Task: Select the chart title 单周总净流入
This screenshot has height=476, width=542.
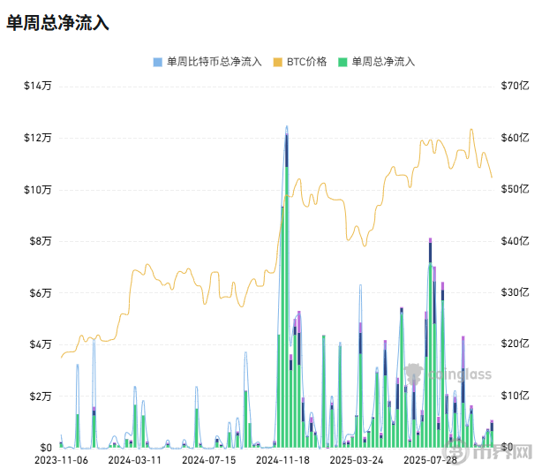Action: click(x=57, y=23)
